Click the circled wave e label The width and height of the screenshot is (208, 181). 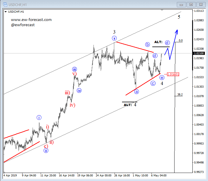162,78
